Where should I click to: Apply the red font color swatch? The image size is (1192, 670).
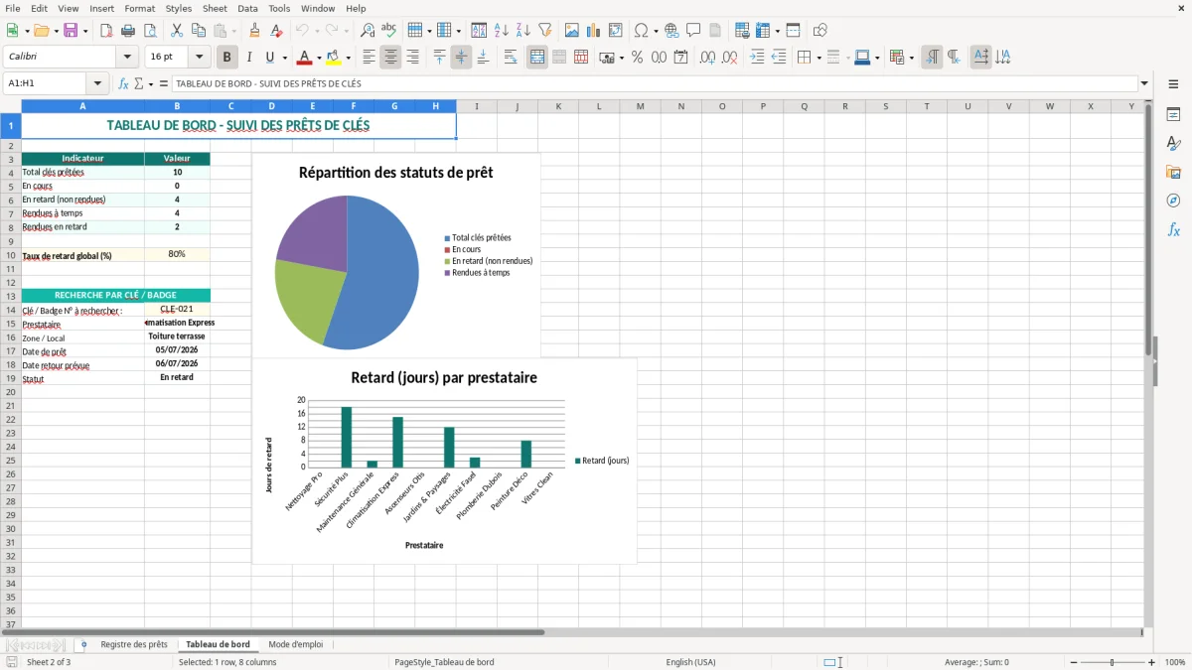304,58
